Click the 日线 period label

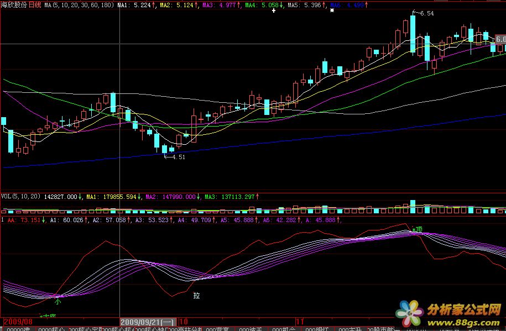[35, 4]
